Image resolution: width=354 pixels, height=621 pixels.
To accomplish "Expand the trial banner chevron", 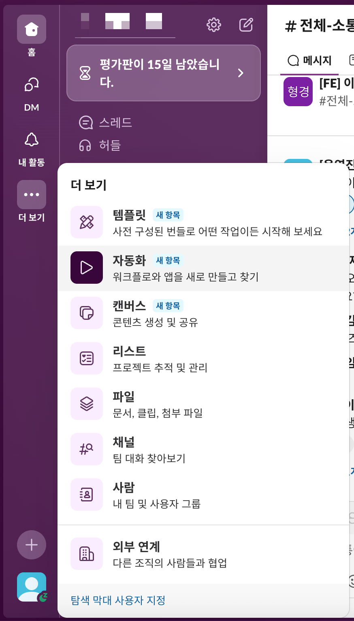I will [241, 73].
